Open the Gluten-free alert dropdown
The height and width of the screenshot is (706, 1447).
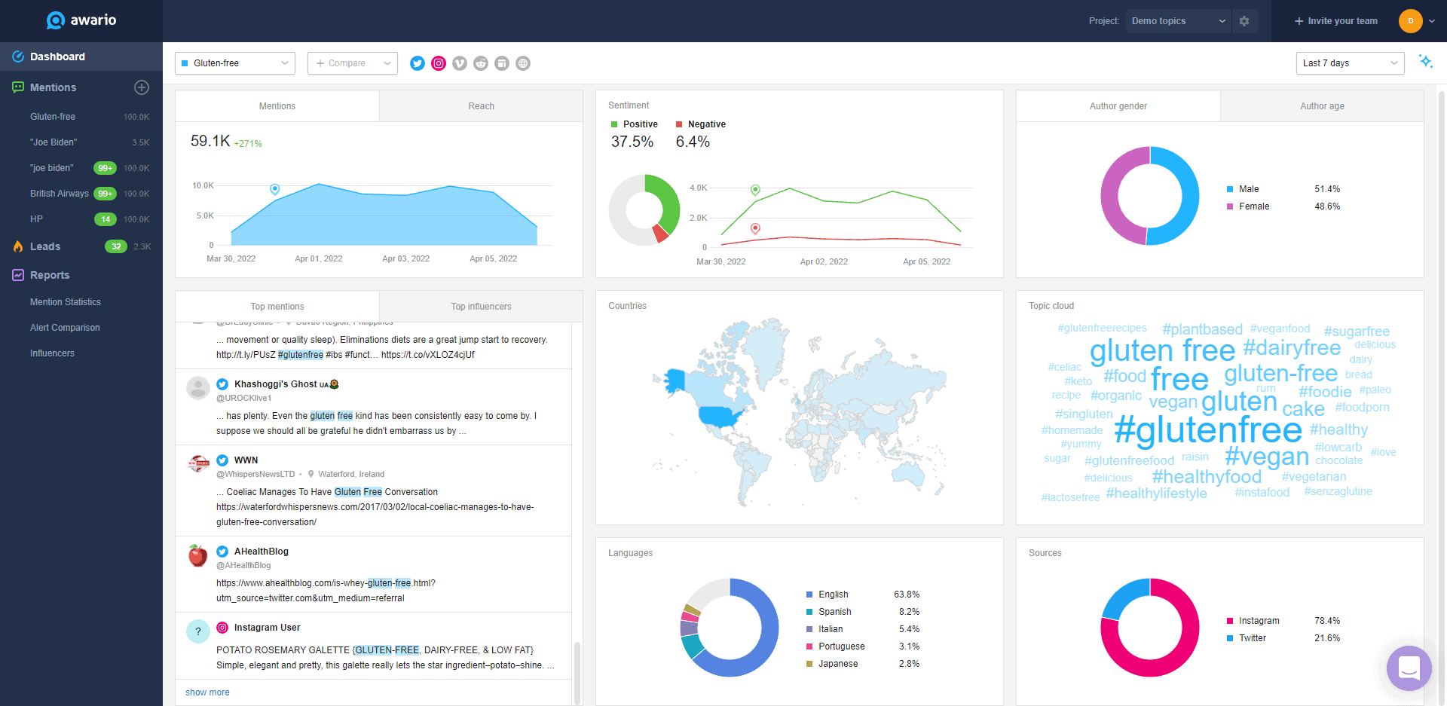point(235,63)
